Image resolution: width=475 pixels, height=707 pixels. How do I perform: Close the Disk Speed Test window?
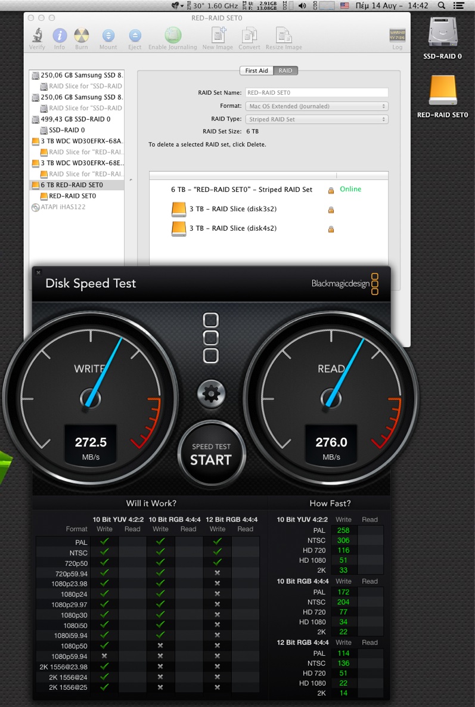[38, 272]
